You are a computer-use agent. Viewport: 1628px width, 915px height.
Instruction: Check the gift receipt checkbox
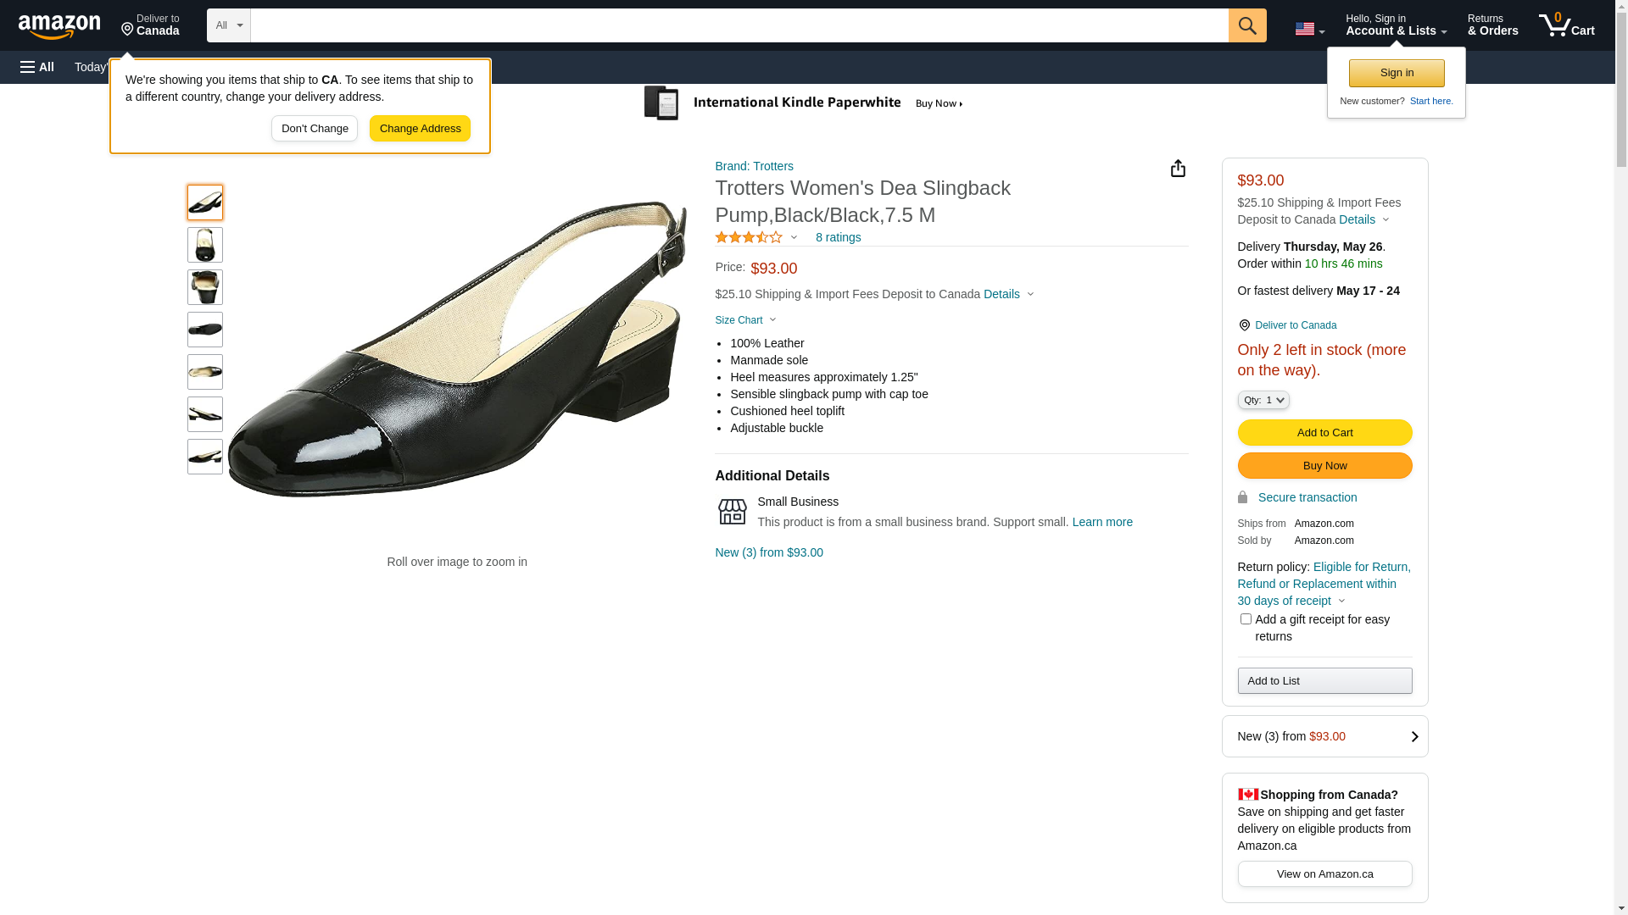(x=1245, y=619)
